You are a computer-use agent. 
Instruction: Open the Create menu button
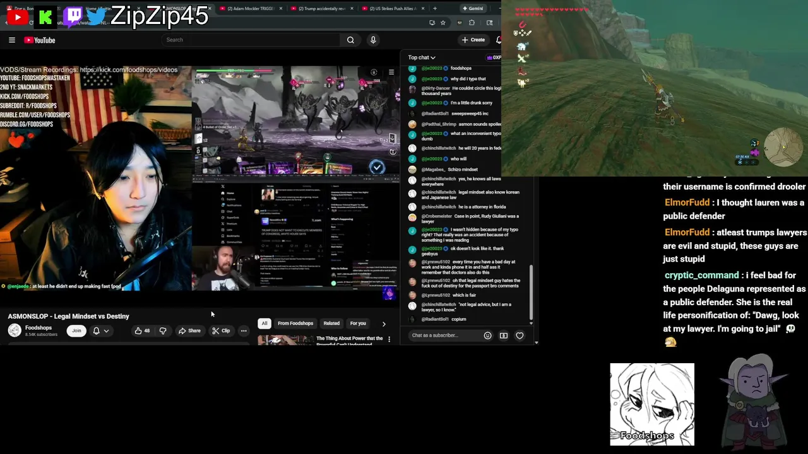[x=473, y=40]
